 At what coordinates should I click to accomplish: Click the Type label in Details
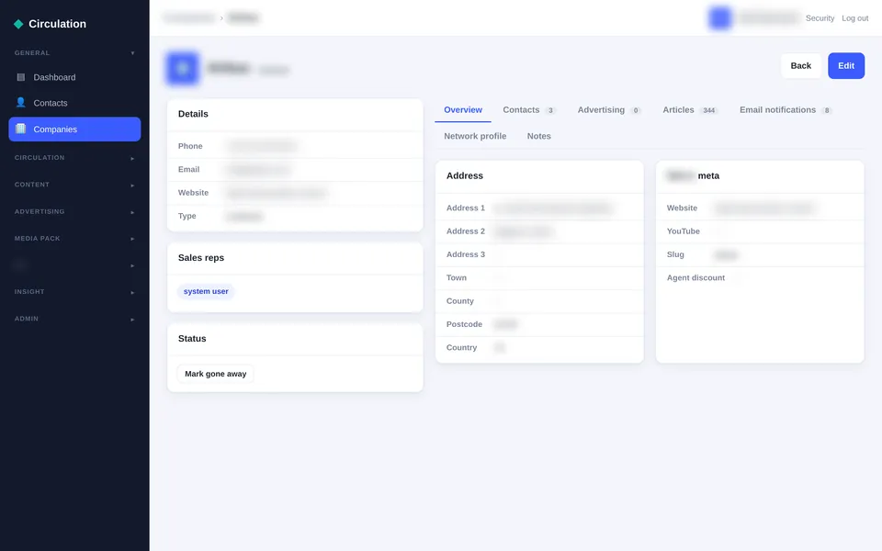187,216
